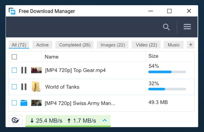
Task: Switch to the Completed (26) tab
Action: pos(75,45)
